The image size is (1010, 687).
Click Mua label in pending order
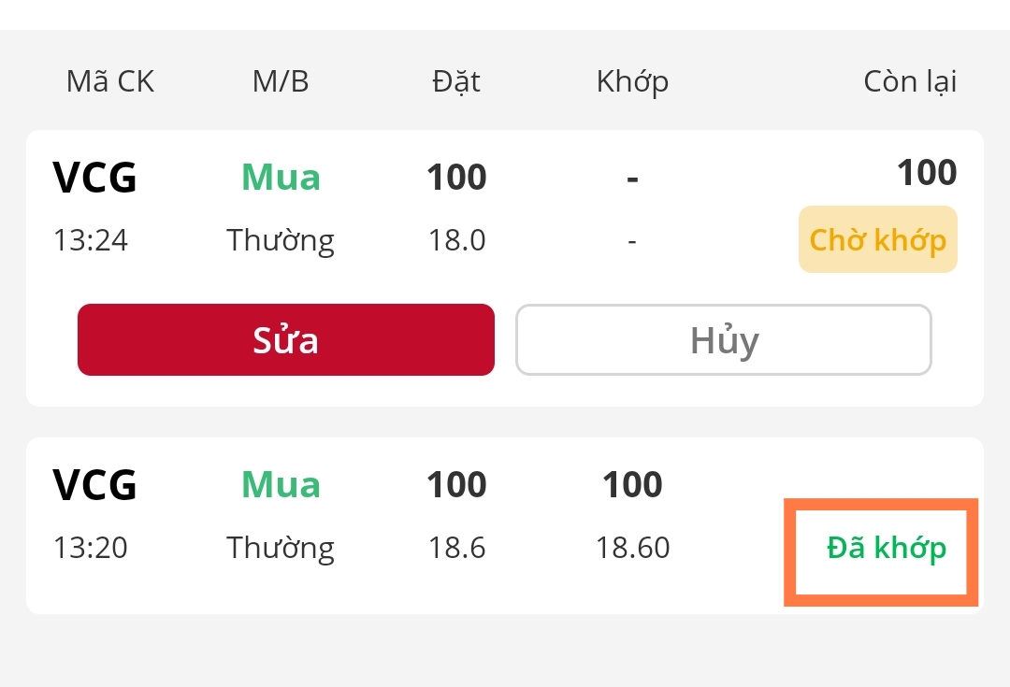[281, 178]
